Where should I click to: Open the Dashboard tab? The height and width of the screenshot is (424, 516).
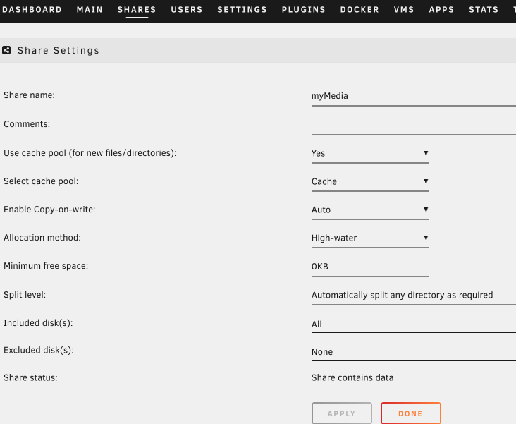pos(31,10)
